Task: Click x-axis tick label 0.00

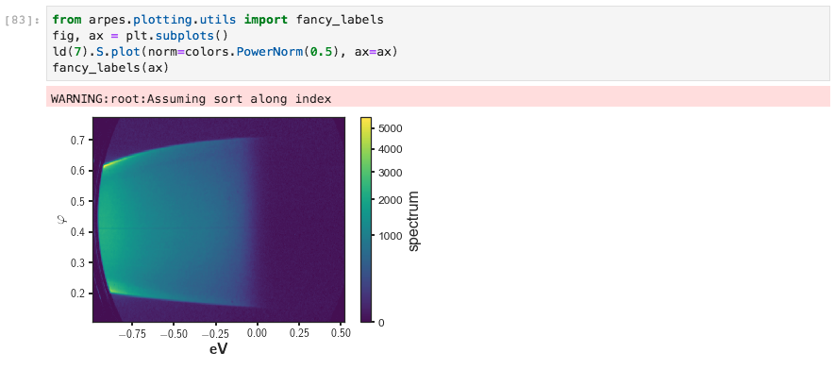Action: (258, 333)
